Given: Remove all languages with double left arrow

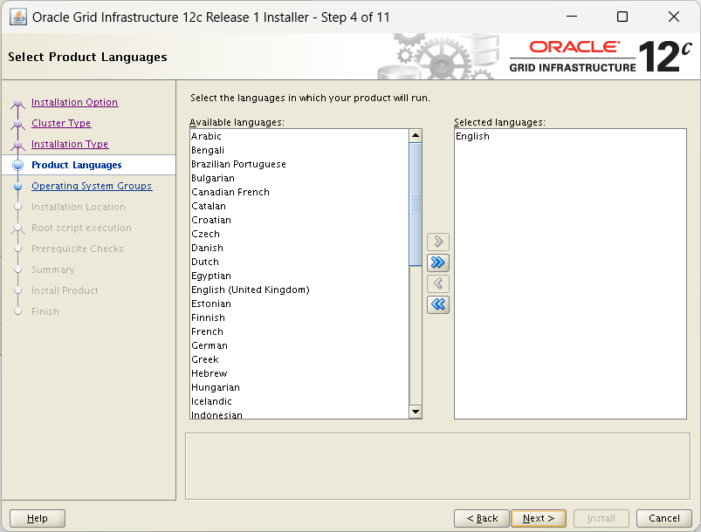Looking at the screenshot, I should coord(438,304).
